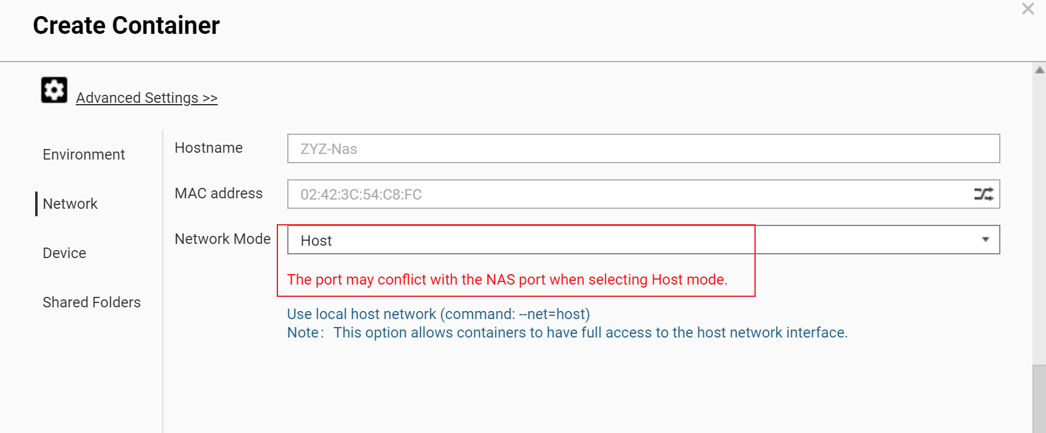Open the Device tab

click(x=65, y=253)
